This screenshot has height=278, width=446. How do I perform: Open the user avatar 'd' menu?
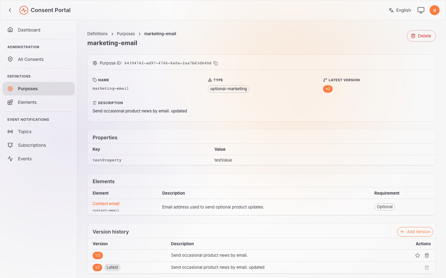pyautogui.click(x=435, y=10)
